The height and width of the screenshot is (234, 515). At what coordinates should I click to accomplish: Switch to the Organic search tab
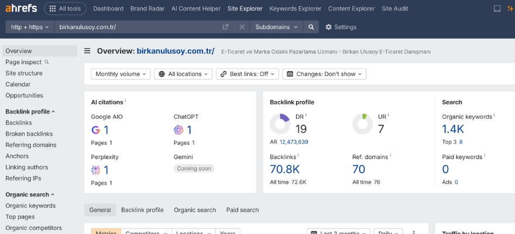pyautogui.click(x=195, y=210)
